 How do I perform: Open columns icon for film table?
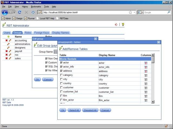click(146, 96)
